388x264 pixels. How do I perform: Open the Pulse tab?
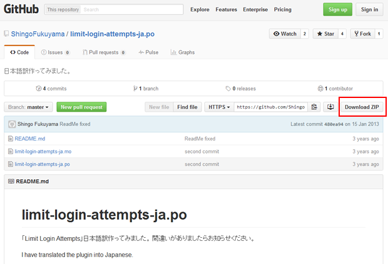[148, 52]
